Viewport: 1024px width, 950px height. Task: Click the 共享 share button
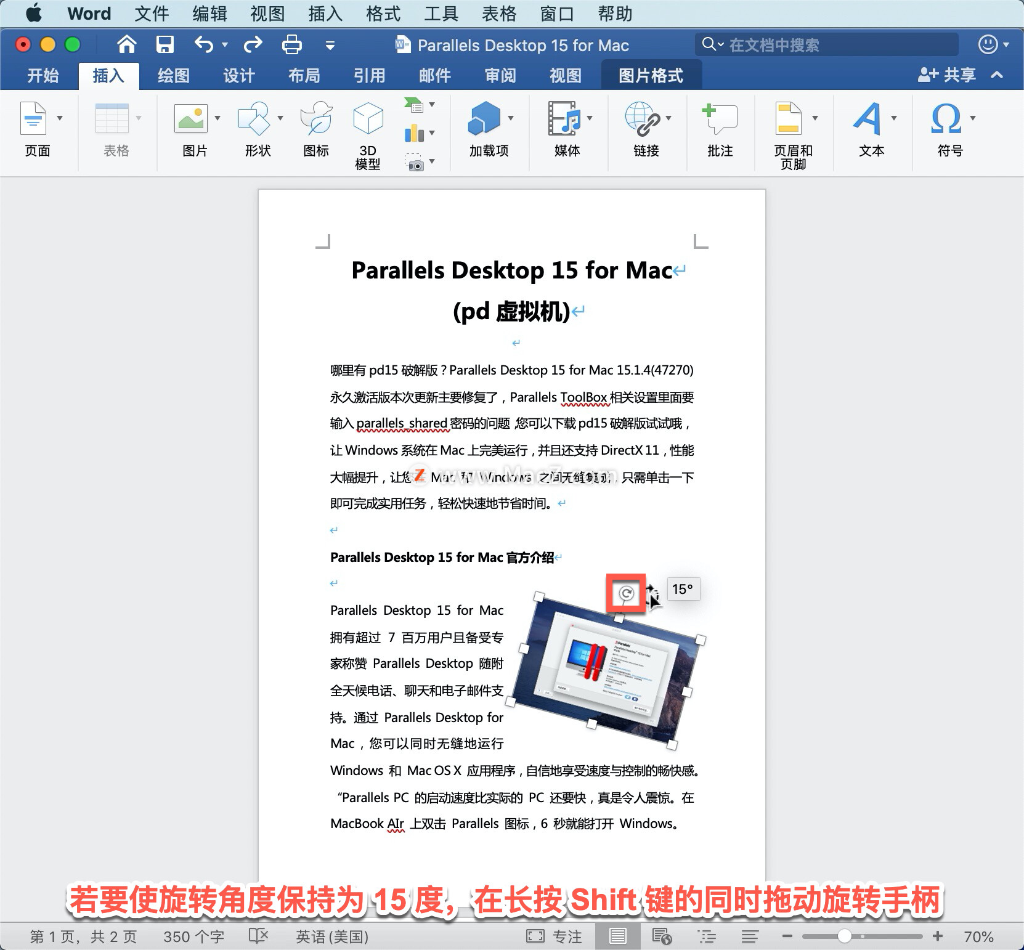(946, 75)
